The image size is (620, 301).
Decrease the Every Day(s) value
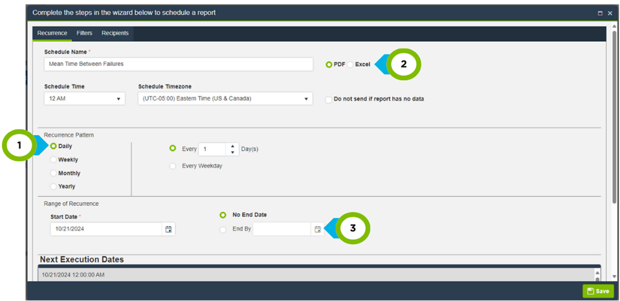233,152
